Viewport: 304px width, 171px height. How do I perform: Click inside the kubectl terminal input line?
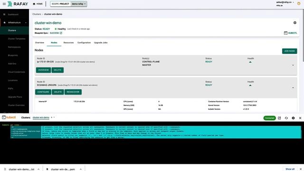11,125
